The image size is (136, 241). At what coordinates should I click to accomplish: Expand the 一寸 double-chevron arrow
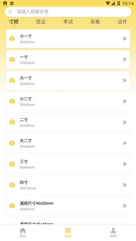[125, 59]
